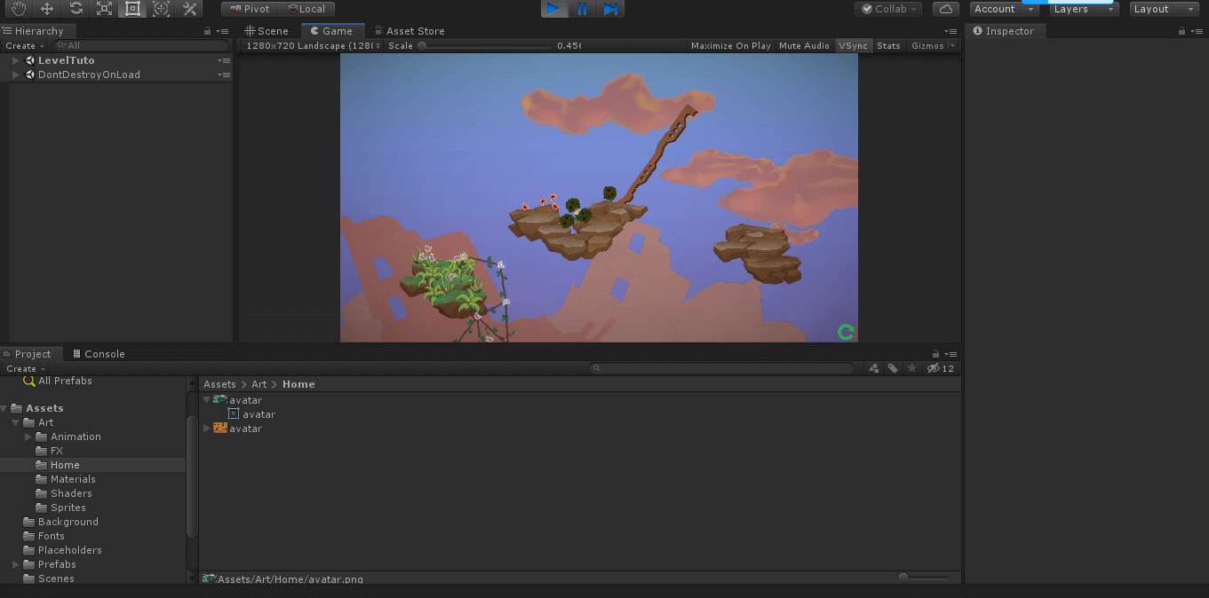Select the Hand tool
Viewport: 1209px width, 598px height.
coord(19,9)
